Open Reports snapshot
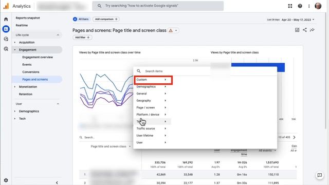329x185 pixels. pyautogui.click(x=28, y=18)
